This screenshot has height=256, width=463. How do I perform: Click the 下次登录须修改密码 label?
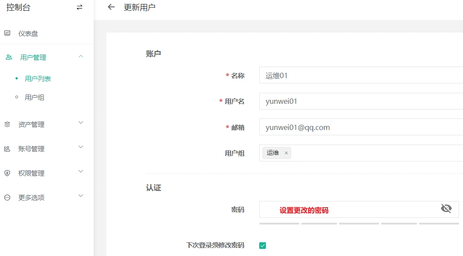tap(215, 245)
